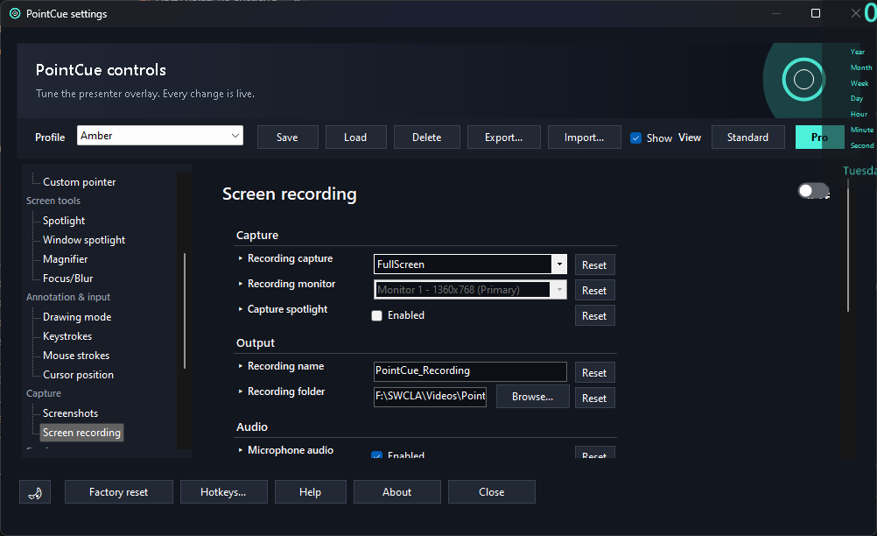Click the sidebar tree scrollbar
Viewport: 877px width, 536px height.
tap(185, 311)
